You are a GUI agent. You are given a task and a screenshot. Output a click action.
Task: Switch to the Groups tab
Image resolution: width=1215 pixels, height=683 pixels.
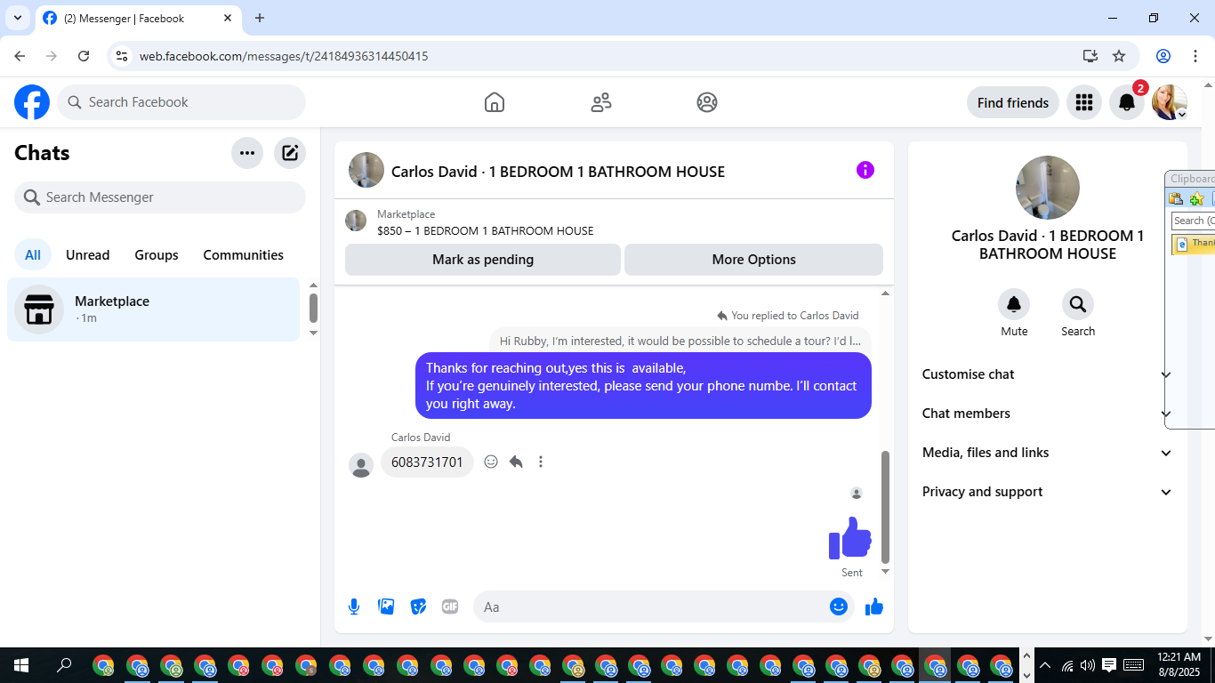[157, 255]
